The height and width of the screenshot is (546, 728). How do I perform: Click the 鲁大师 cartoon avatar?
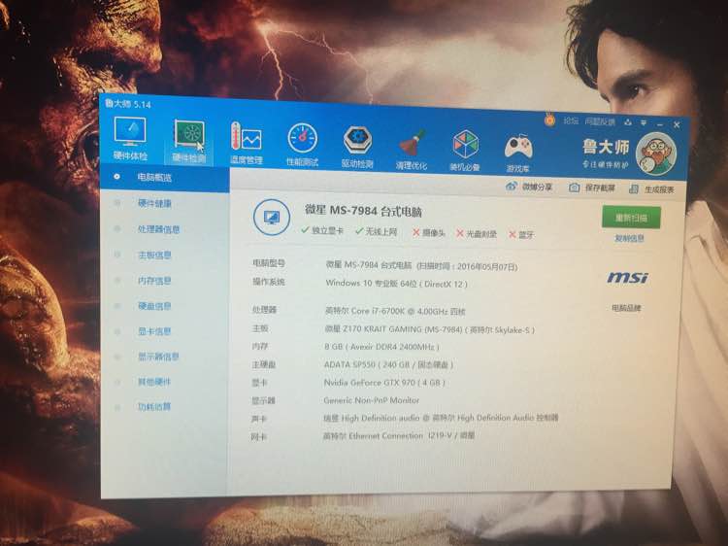[655, 154]
